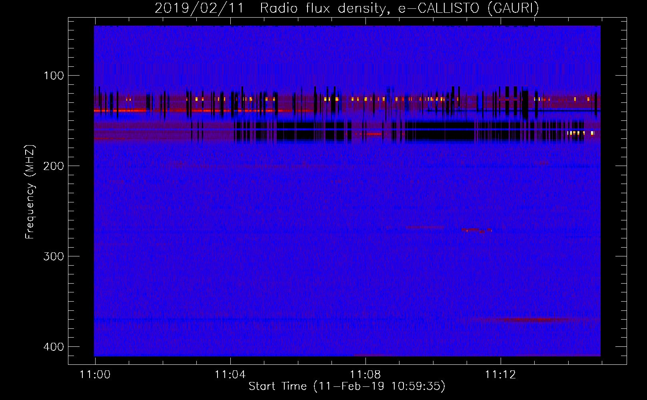The height and width of the screenshot is (400, 647).
Task: Click the 300 frequency tick label
Action: pos(54,256)
